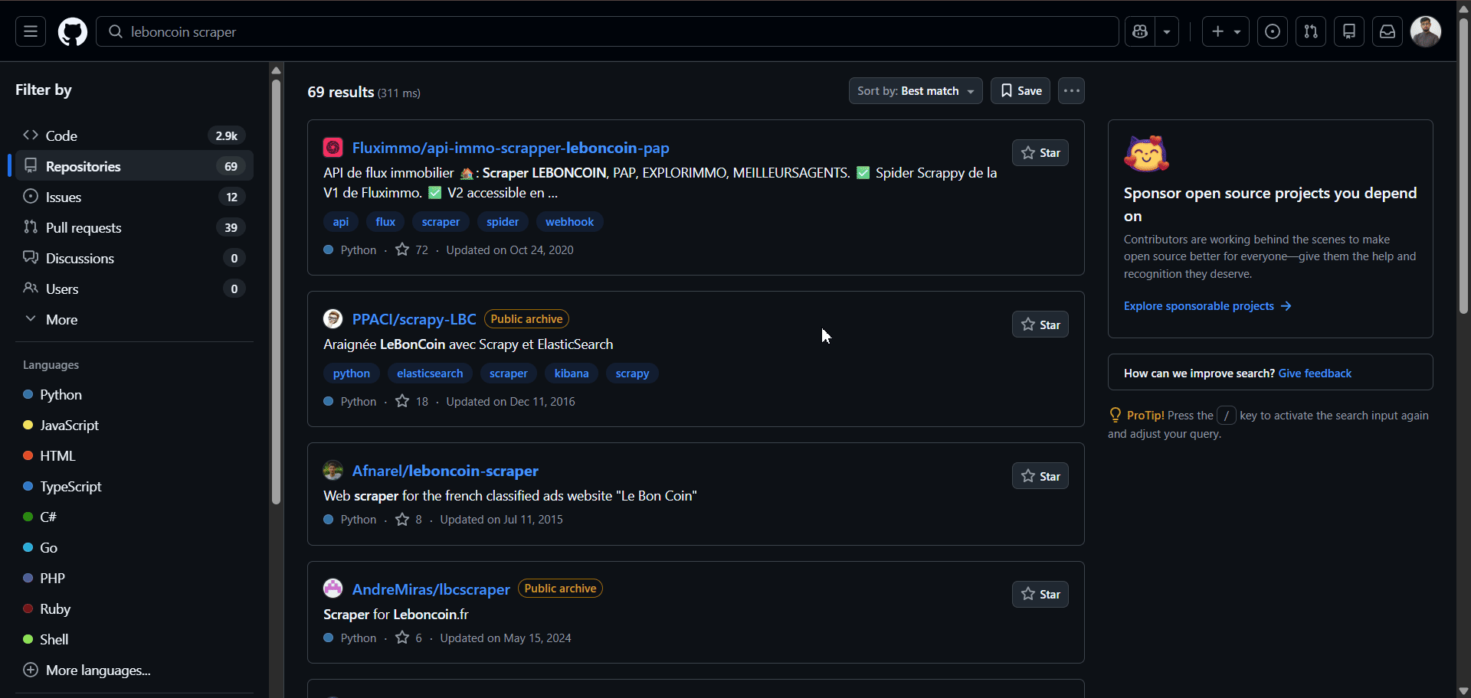Filter results by Discussions
This screenshot has height=698, width=1471.
click(x=134, y=258)
